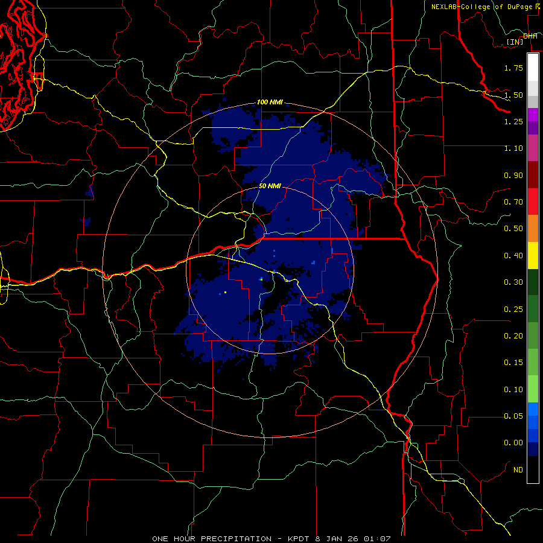Click the 0.90 legend value
Image resolution: width=543 pixels, height=543 pixels.
(x=513, y=175)
